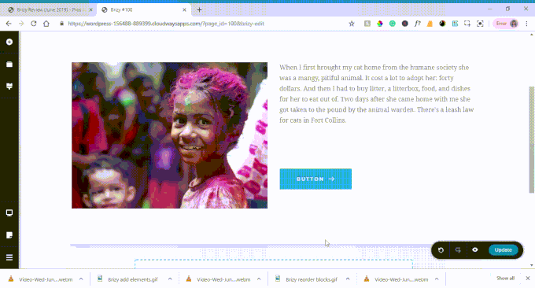Click the scrollbar down arrow
The width and height of the screenshot is (535, 288).
(532, 265)
